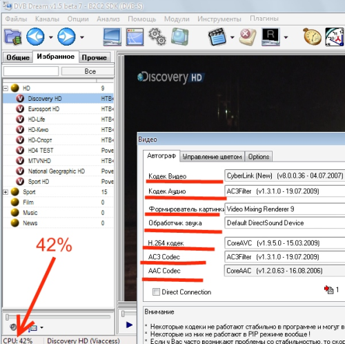Image resolution: width=345 pixels, height=344 pixels.
Task: Click the clock scheduler icon at toolbar end
Action: click(x=335, y=37)
